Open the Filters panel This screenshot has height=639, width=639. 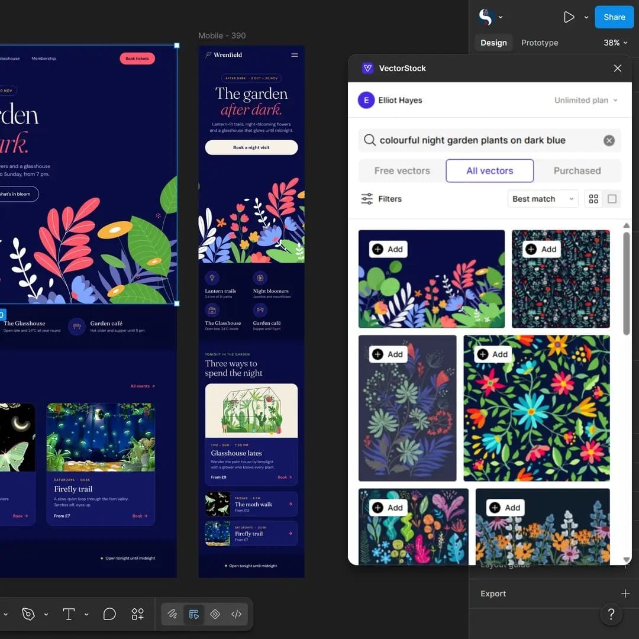coord(381,199)
